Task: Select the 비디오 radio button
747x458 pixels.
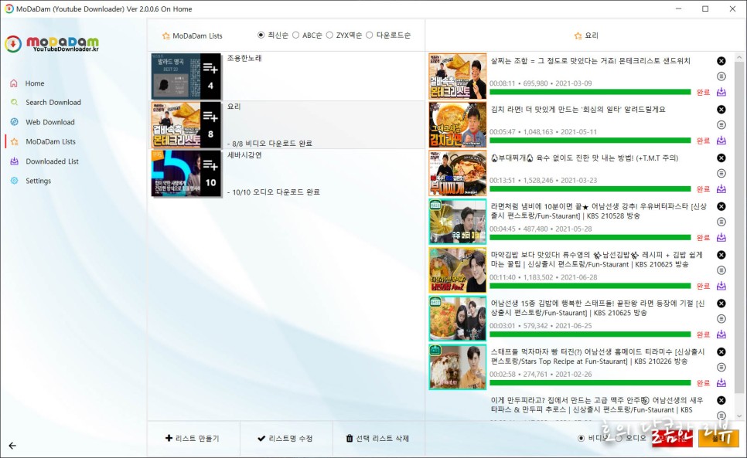Action: pyautogui.click(x=582, y=438)
